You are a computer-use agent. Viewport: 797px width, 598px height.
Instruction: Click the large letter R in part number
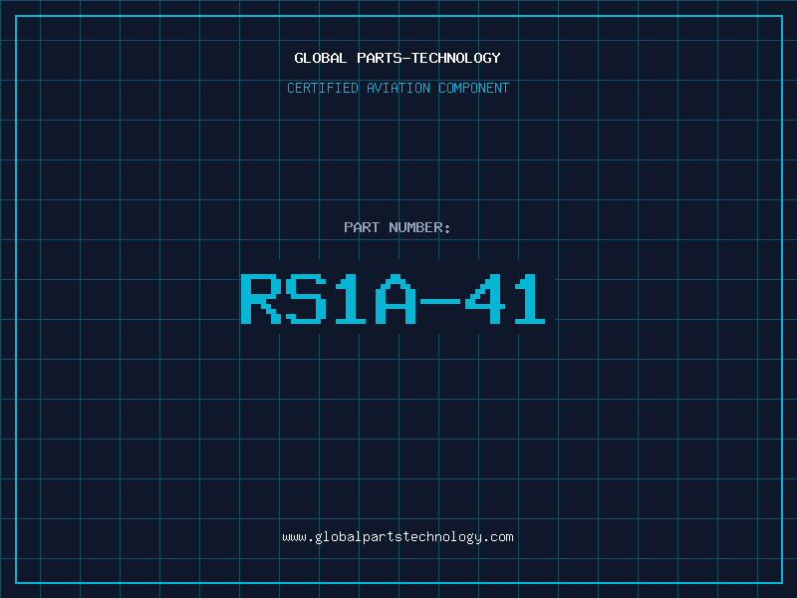(261, 299)
